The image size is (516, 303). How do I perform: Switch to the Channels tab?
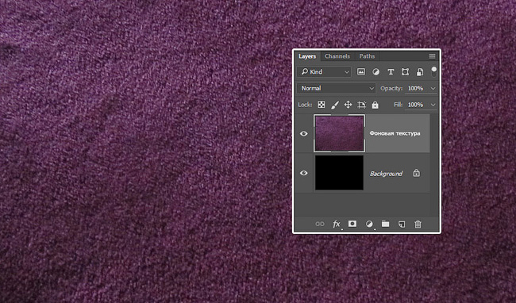coord(337,56)
